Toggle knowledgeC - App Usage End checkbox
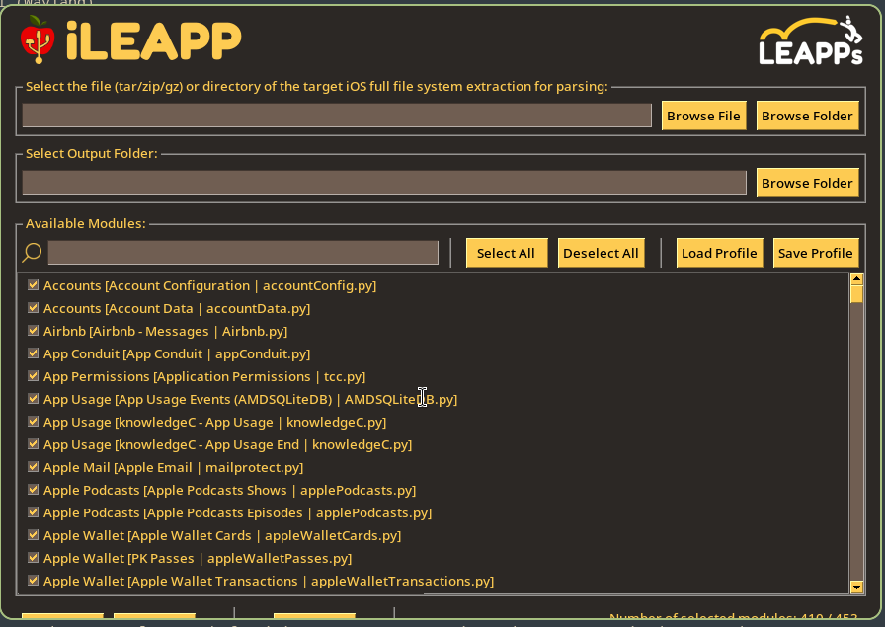 (x=34, y=444)
